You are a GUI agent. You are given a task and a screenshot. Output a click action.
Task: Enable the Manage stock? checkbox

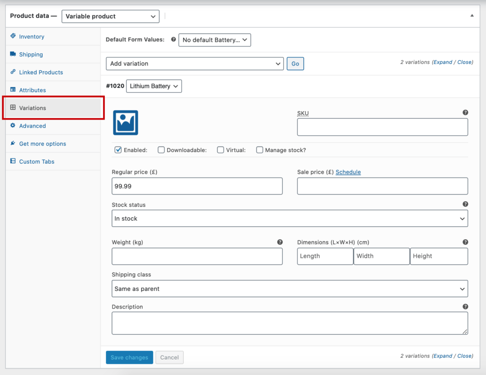[260, 150]
